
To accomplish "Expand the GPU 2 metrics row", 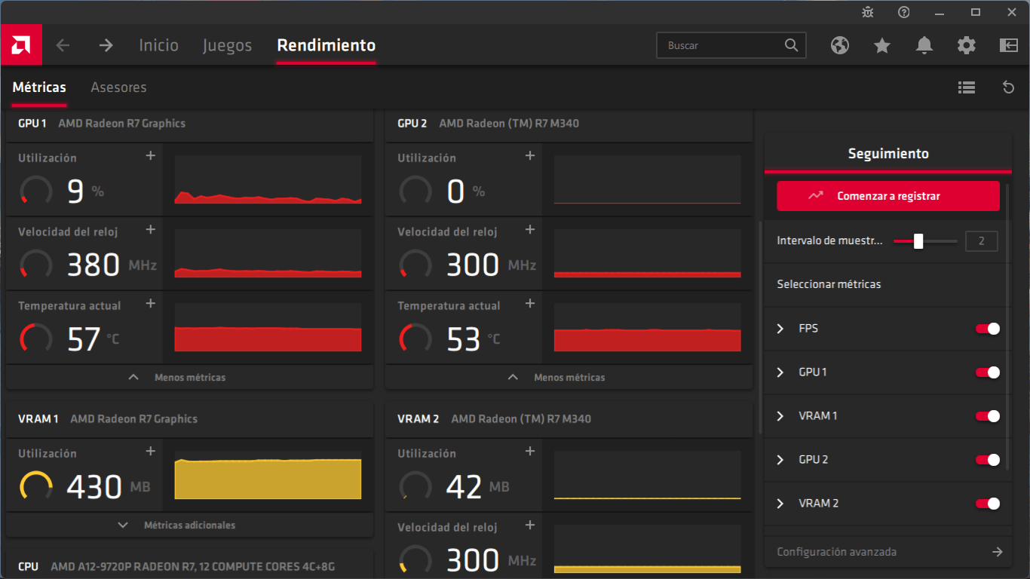I will 781,460.
